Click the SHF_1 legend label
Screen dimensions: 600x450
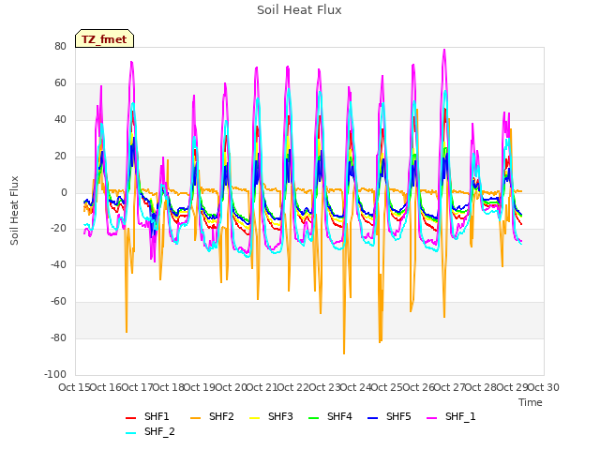(460, 416)
